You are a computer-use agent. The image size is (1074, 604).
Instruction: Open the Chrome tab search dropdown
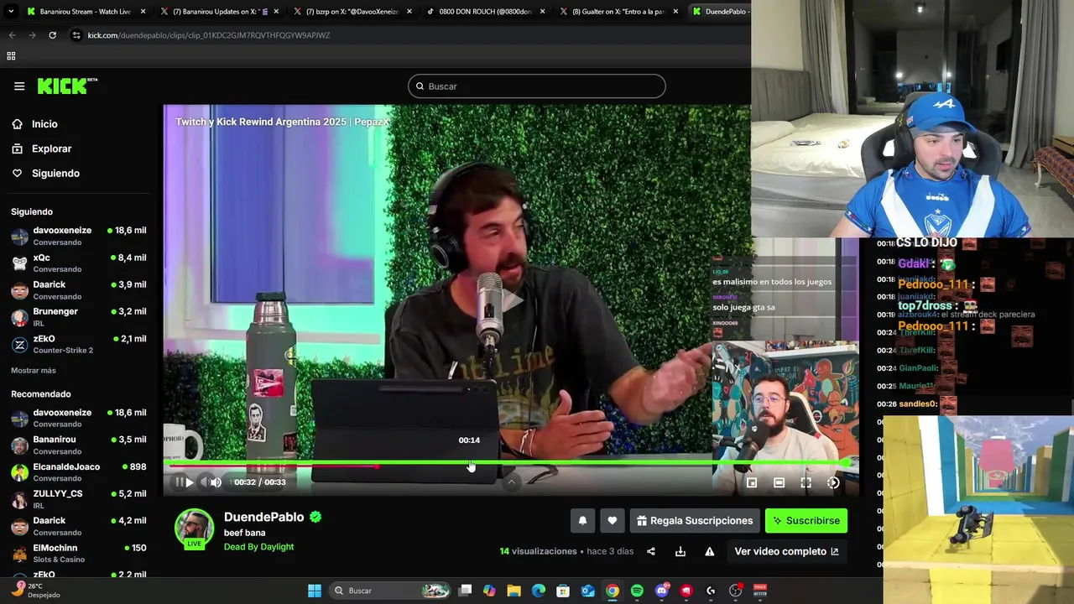[10, 12]
